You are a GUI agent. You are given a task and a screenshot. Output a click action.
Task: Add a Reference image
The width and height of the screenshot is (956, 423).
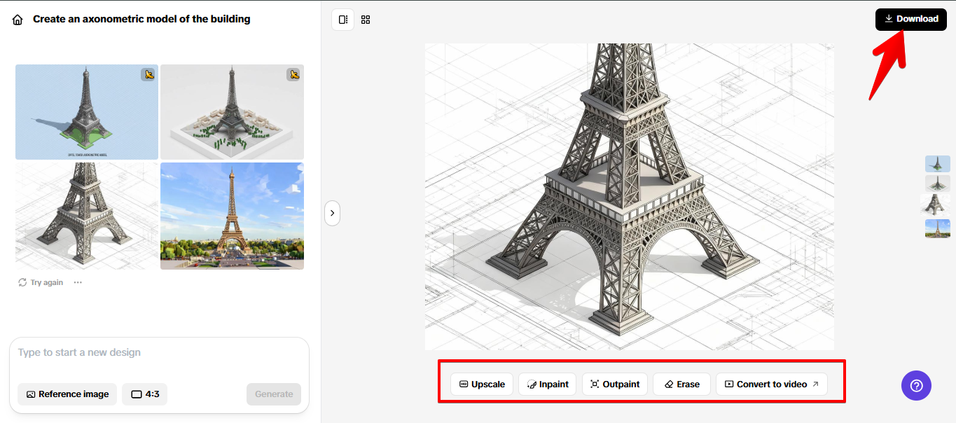coord(67,394)
